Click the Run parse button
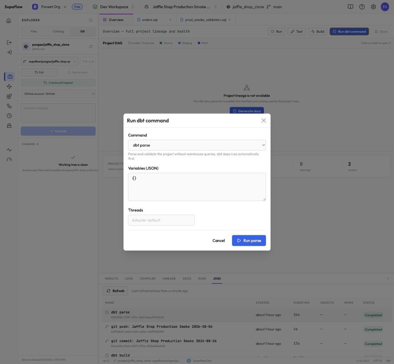The height and width of the screenshot is (364, 394). (x=249, y=241)
